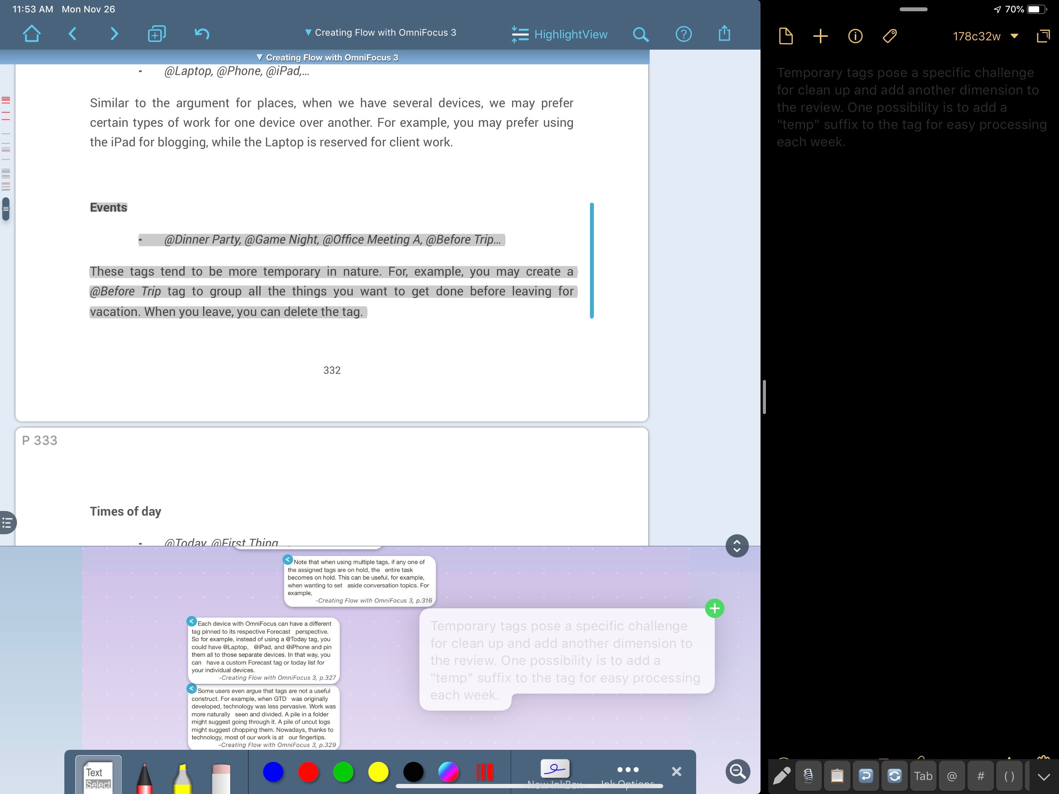Select the @Dinner Party tags highlighted line
The height and width of the screenshot is (794, 1059).
click(x=322, y=240)
